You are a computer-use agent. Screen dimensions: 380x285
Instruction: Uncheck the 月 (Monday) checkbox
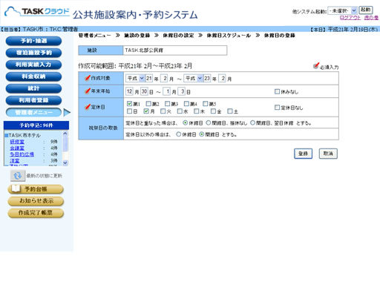[x=146, y=111]
